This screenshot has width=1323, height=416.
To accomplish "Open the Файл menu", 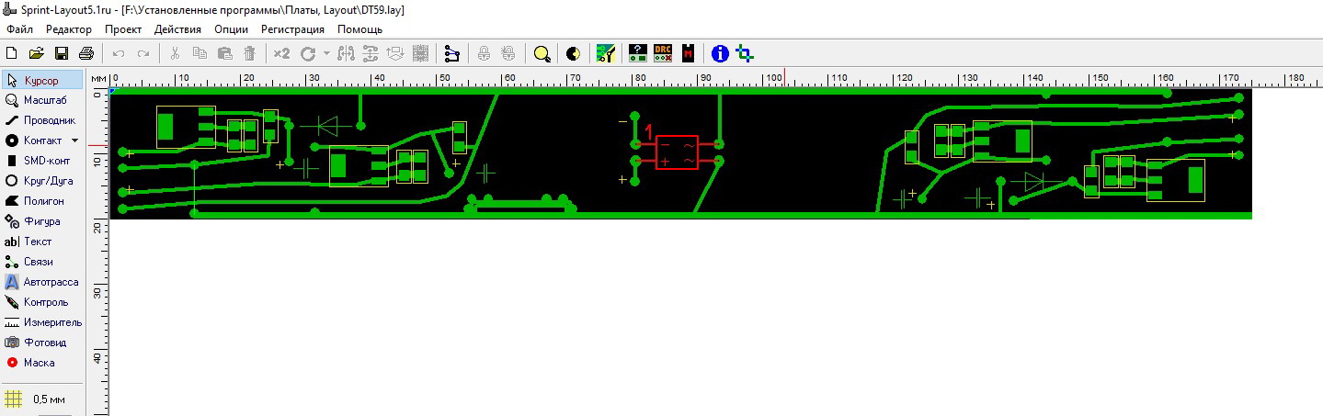I will pyautogui.click(x=19, y=29).
